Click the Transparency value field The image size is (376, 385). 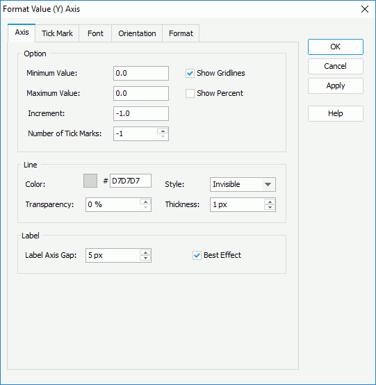(x=113, y=204)
